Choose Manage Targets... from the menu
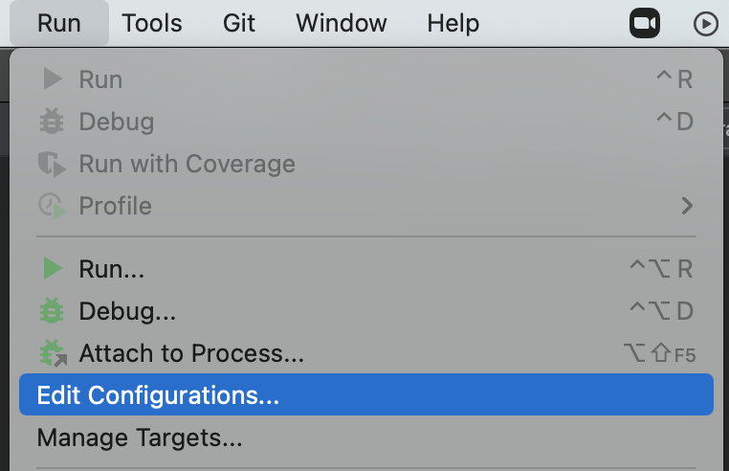This screenshot has width=729, height=471. coord(140,438)
